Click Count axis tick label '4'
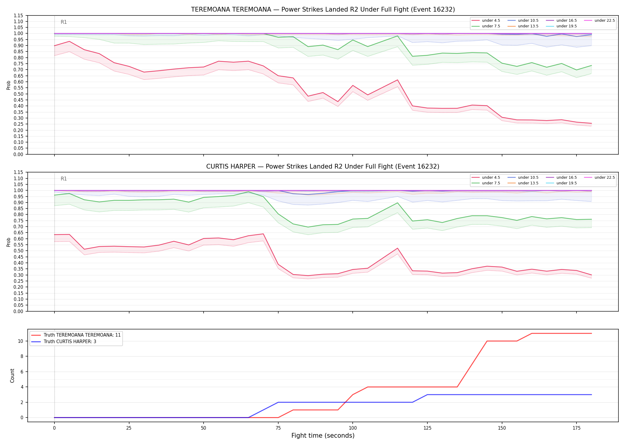625x446 pixels. (x=22, y=387)
